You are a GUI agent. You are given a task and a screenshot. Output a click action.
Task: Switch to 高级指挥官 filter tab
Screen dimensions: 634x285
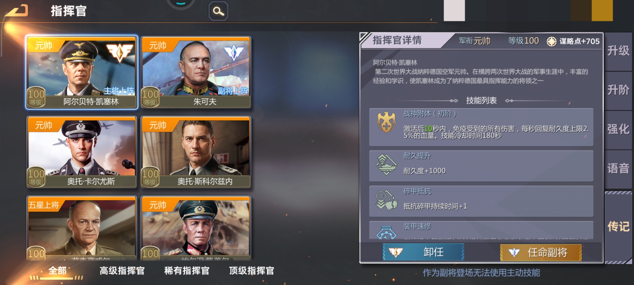(122, 271)
